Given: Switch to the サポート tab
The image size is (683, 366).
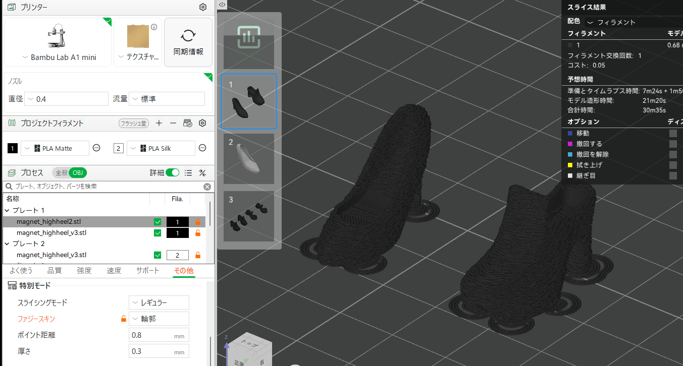Looking at the screenshot, I should point(147,271).
